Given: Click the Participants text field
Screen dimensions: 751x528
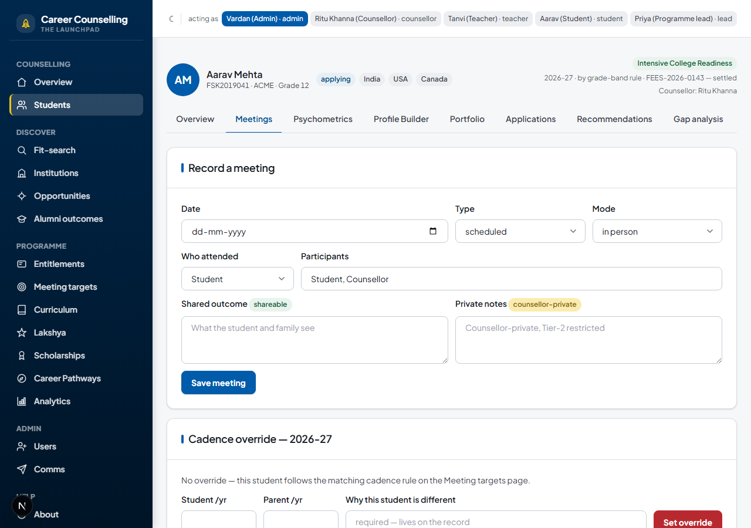Looking at the screenshot, I should pos(512,279).
